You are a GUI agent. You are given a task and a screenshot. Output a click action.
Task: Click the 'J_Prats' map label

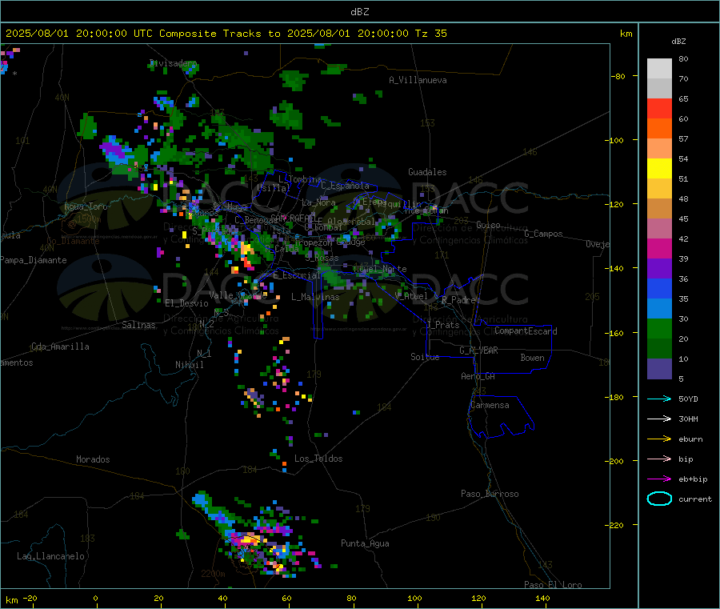point(443,324)
